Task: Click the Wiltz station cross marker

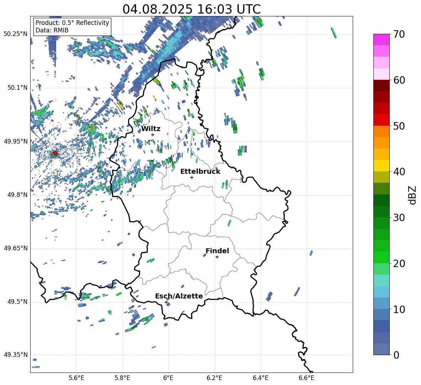Action: [153, 135]
